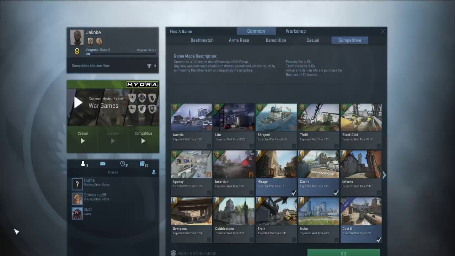This screenshot has height=256, width=455.
Task: Uncheck the Cache map checkbox
Action: pyautogui.click(x=336, y=193)
